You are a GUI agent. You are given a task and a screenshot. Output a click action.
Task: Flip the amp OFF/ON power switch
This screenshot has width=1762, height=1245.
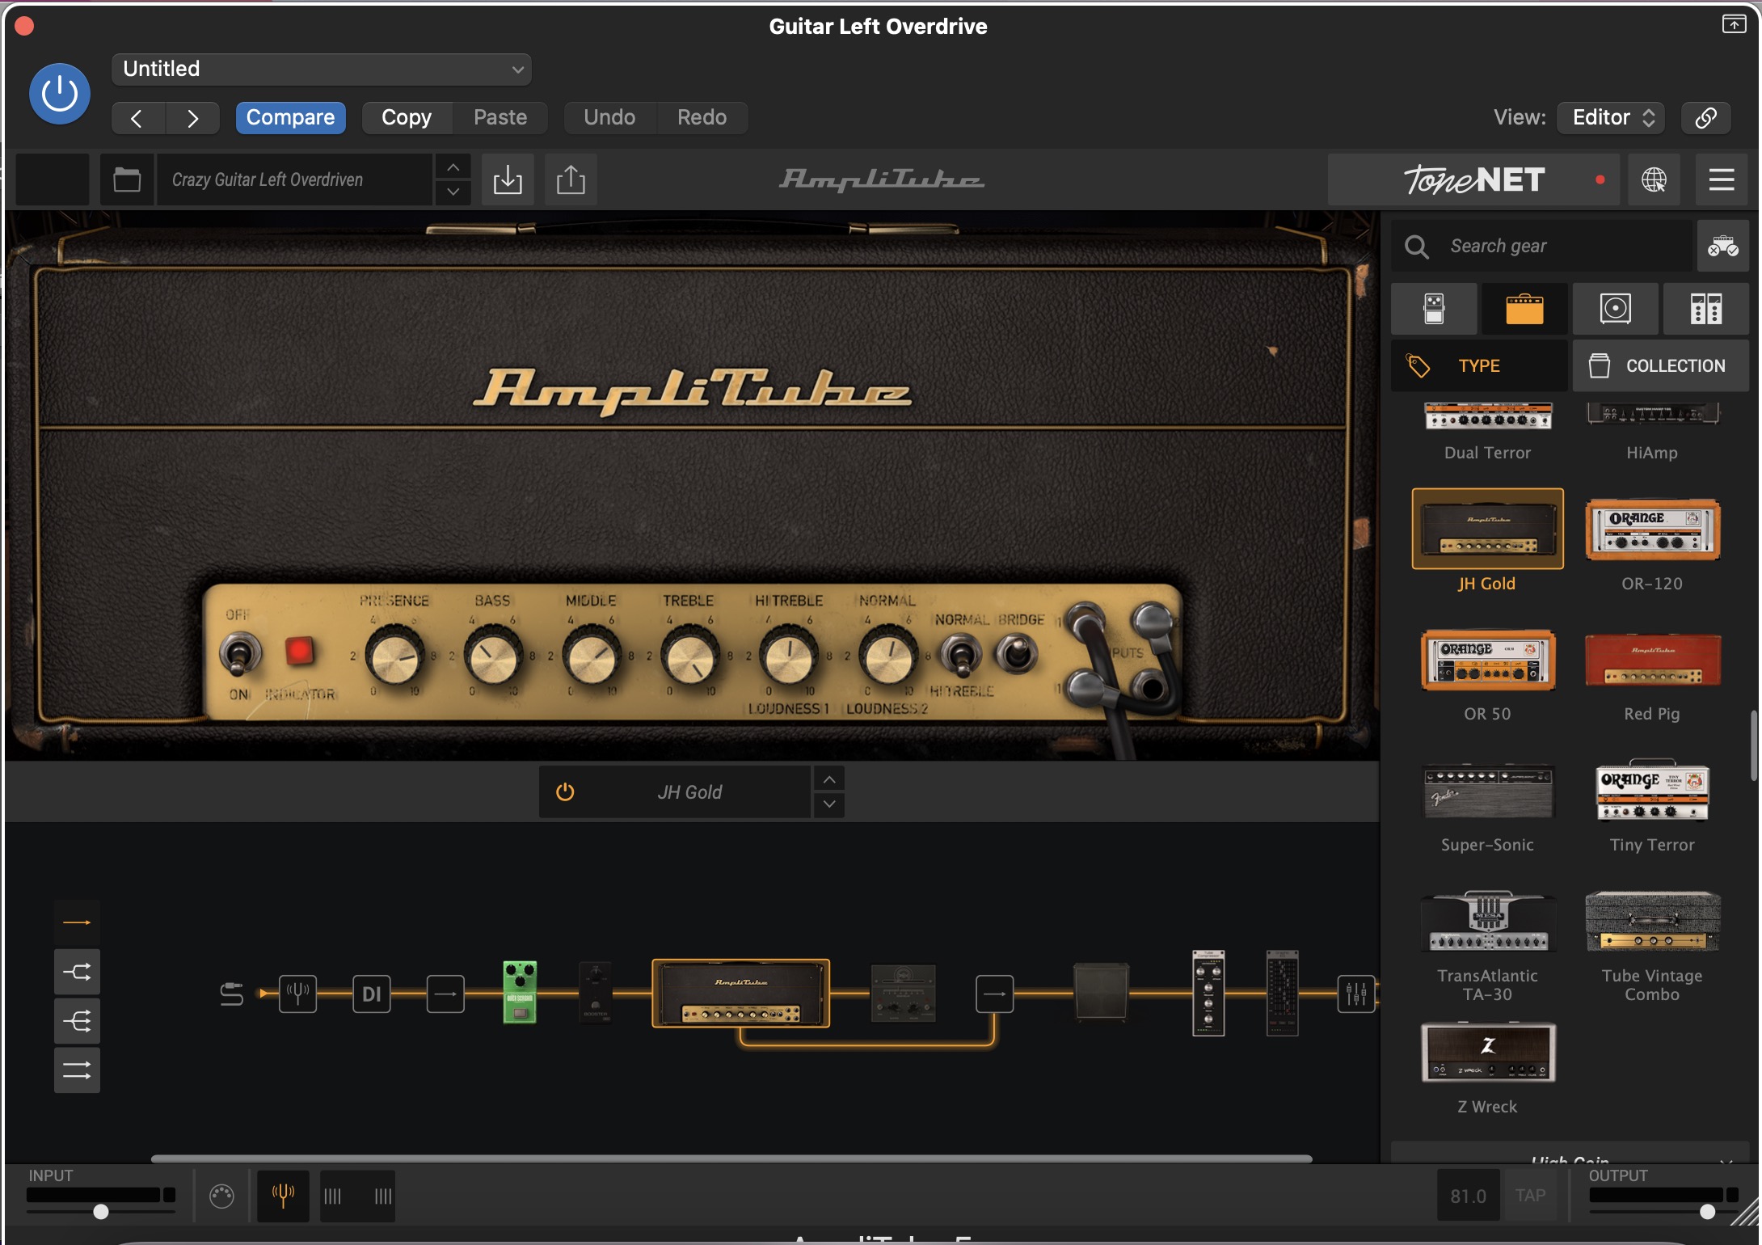[x=240, y=655]
